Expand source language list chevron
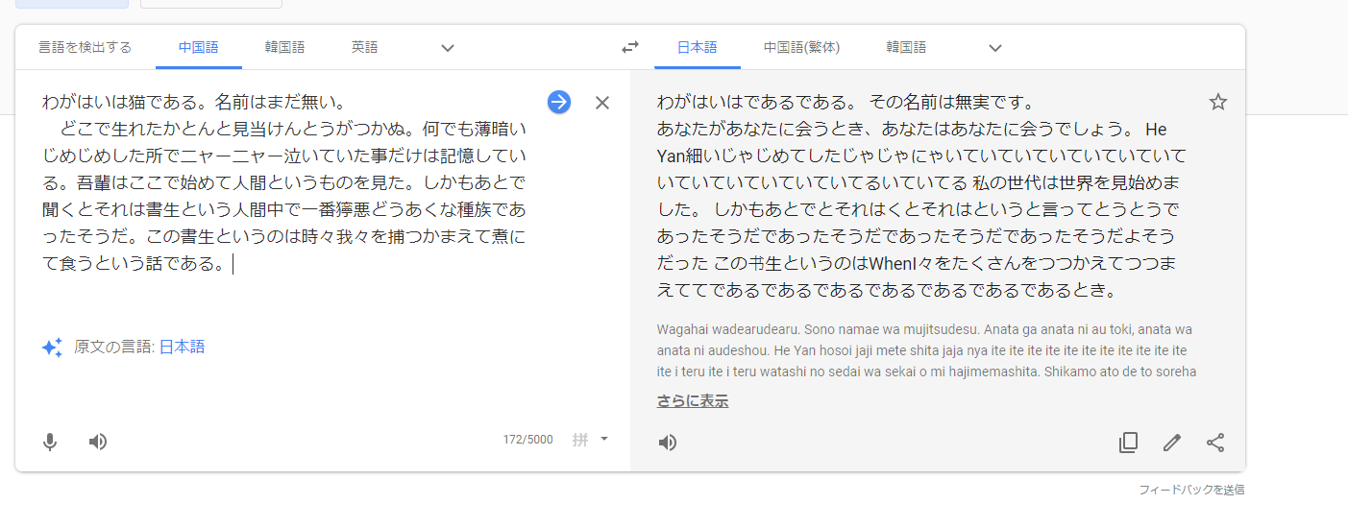Image resolution: width=1348 pixels, height=528 pixels. [x=447, y=48]
